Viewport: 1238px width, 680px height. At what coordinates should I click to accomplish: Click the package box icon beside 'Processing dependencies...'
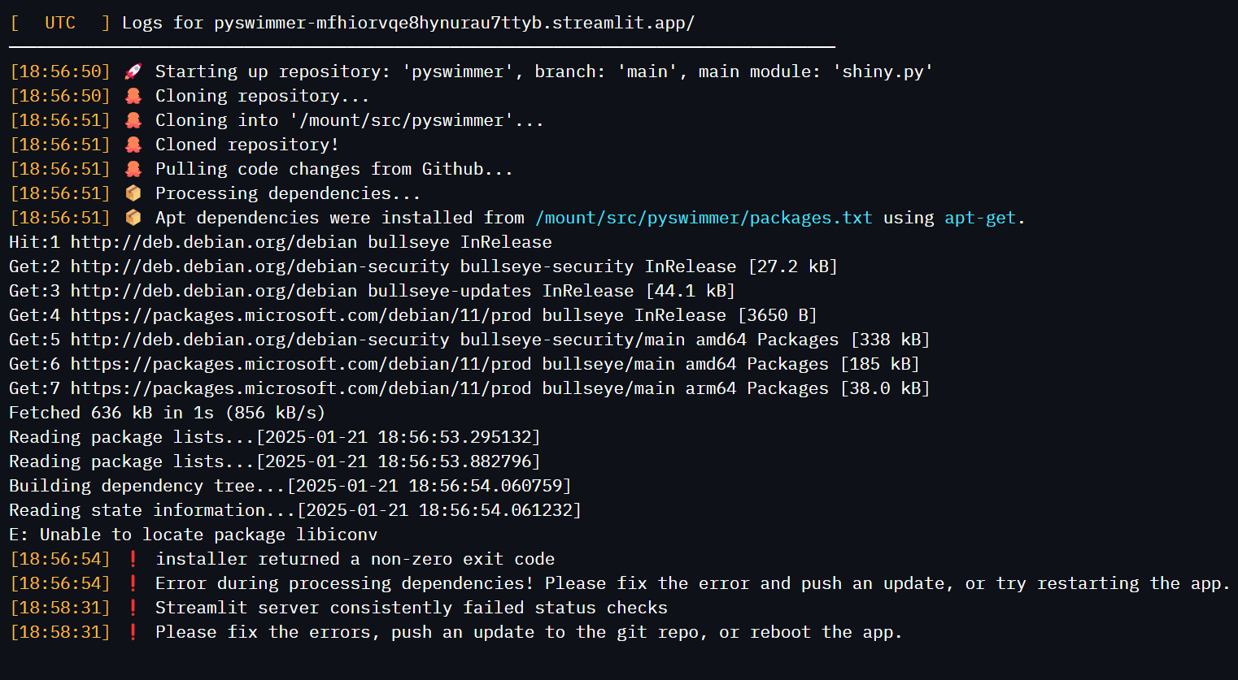pos(133,193)
